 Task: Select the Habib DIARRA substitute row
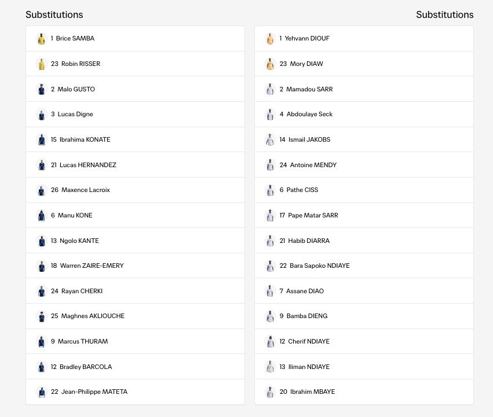[364, 241]
